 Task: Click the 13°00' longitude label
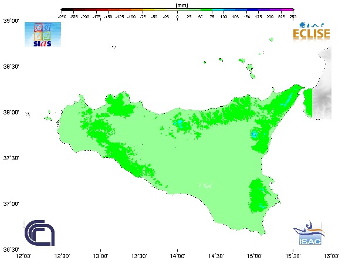click(x=100, y=256)
